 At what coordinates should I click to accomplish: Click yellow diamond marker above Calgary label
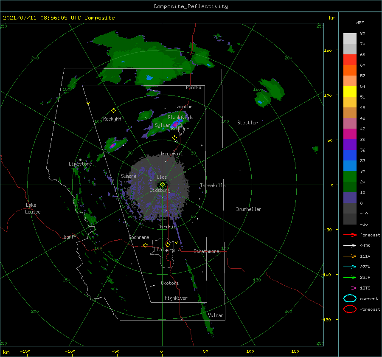pyautogui.click(x=168, y=245)
